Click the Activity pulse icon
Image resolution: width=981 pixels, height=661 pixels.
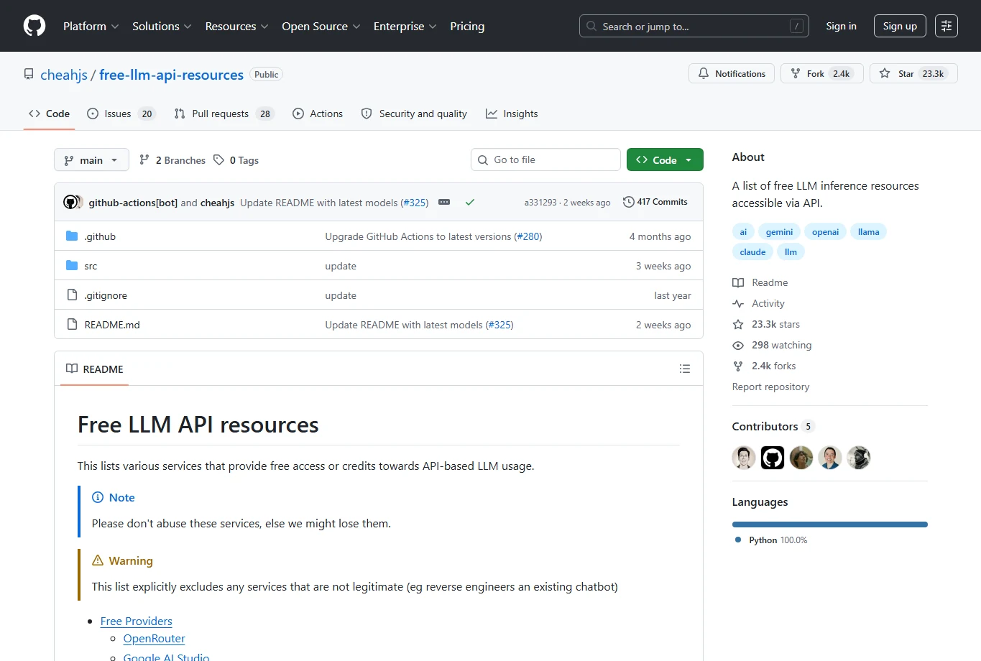738,304
